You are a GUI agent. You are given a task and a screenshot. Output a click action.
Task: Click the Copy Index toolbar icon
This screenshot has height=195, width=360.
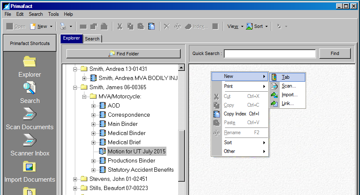click(x=151, y=26)
